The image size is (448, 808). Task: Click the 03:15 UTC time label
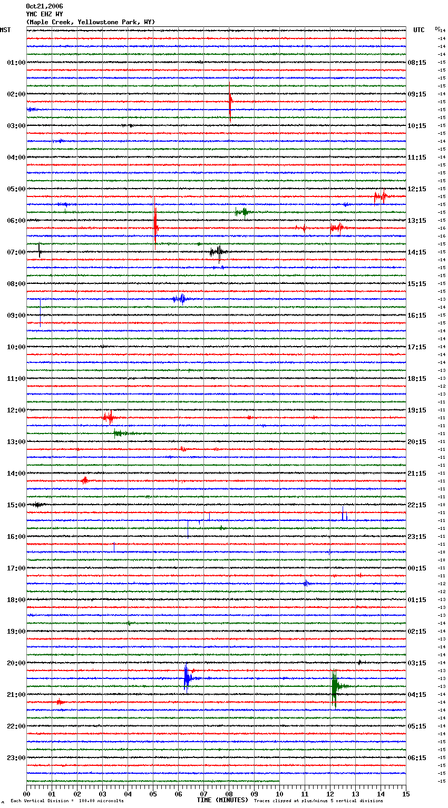(417, 663)
